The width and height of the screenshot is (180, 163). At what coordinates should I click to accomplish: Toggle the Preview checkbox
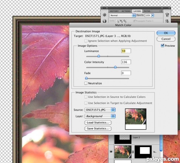coord(162,45)
